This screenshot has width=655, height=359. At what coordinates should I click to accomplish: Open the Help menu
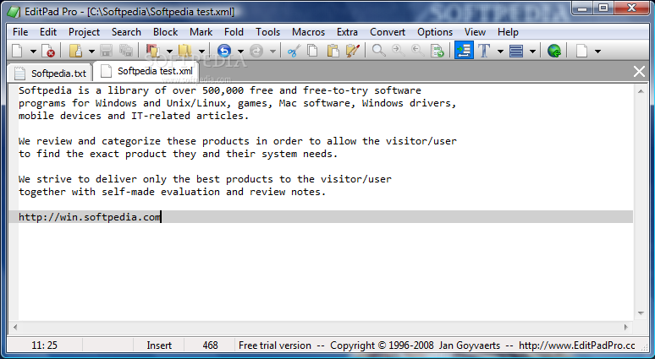(508, 32)
